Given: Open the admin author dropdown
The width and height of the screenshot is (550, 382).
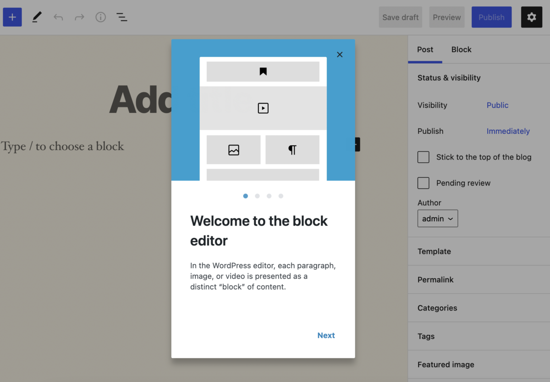Looking at the screenshot, I should tap(437, 218).
